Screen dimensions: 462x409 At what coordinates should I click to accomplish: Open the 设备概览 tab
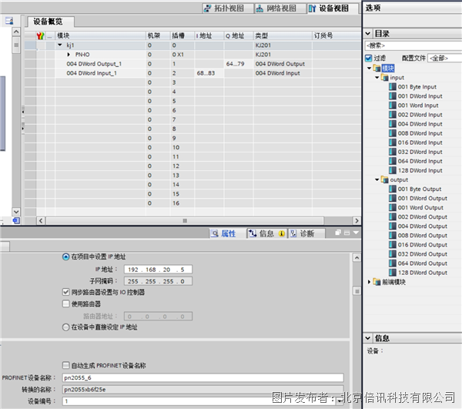point(50,22)
